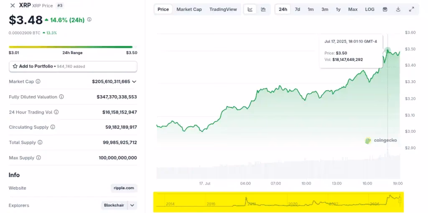
Task: Toggle the LOG scale option
Action: pyautogui.click(x=369, y=9)
